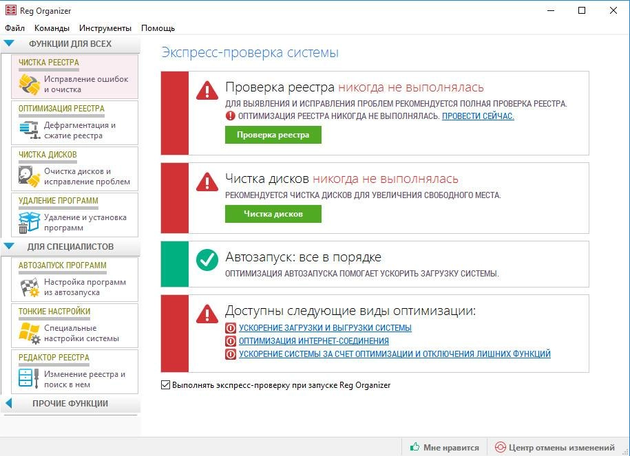Click the Редактор реестра cabinet icon
This screenshot has width=630, height=456.
[29, 378]
